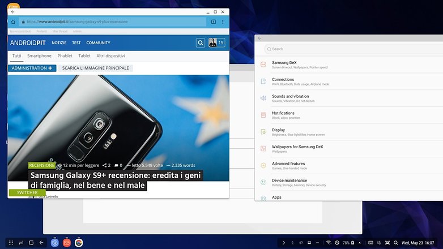This screenshot has height=249, width=443.
Task: Open Samsung DeX settings
Action: coord(349,65)
